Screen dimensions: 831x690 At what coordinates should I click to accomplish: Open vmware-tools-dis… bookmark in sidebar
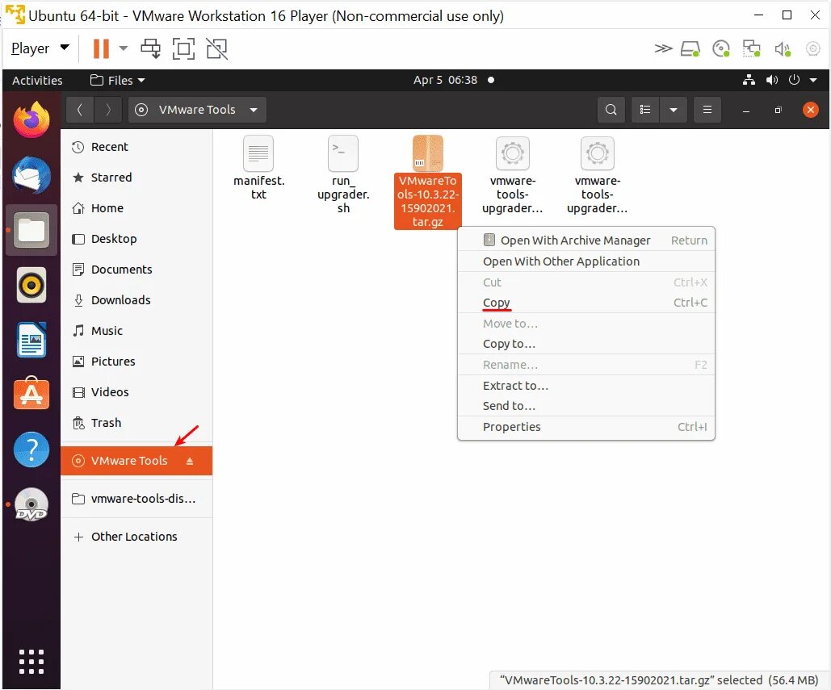click(136, 499)
